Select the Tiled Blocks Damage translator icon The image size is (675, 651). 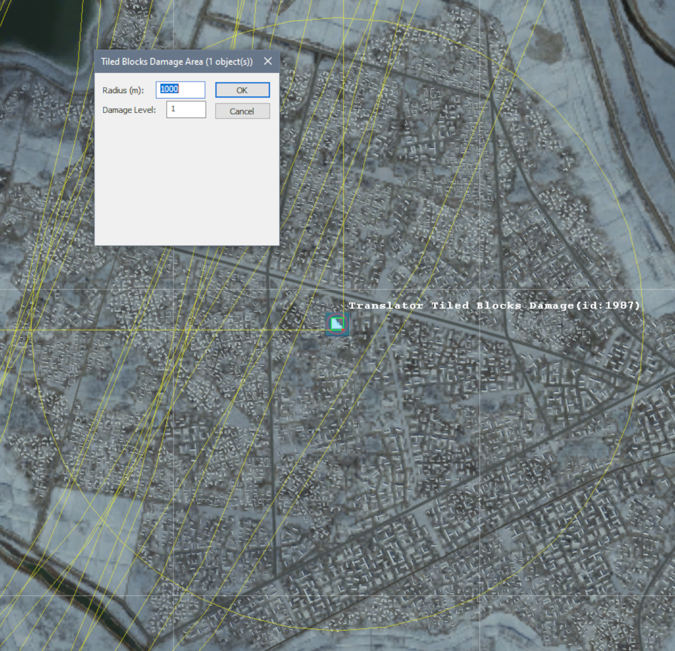point(337,323)
